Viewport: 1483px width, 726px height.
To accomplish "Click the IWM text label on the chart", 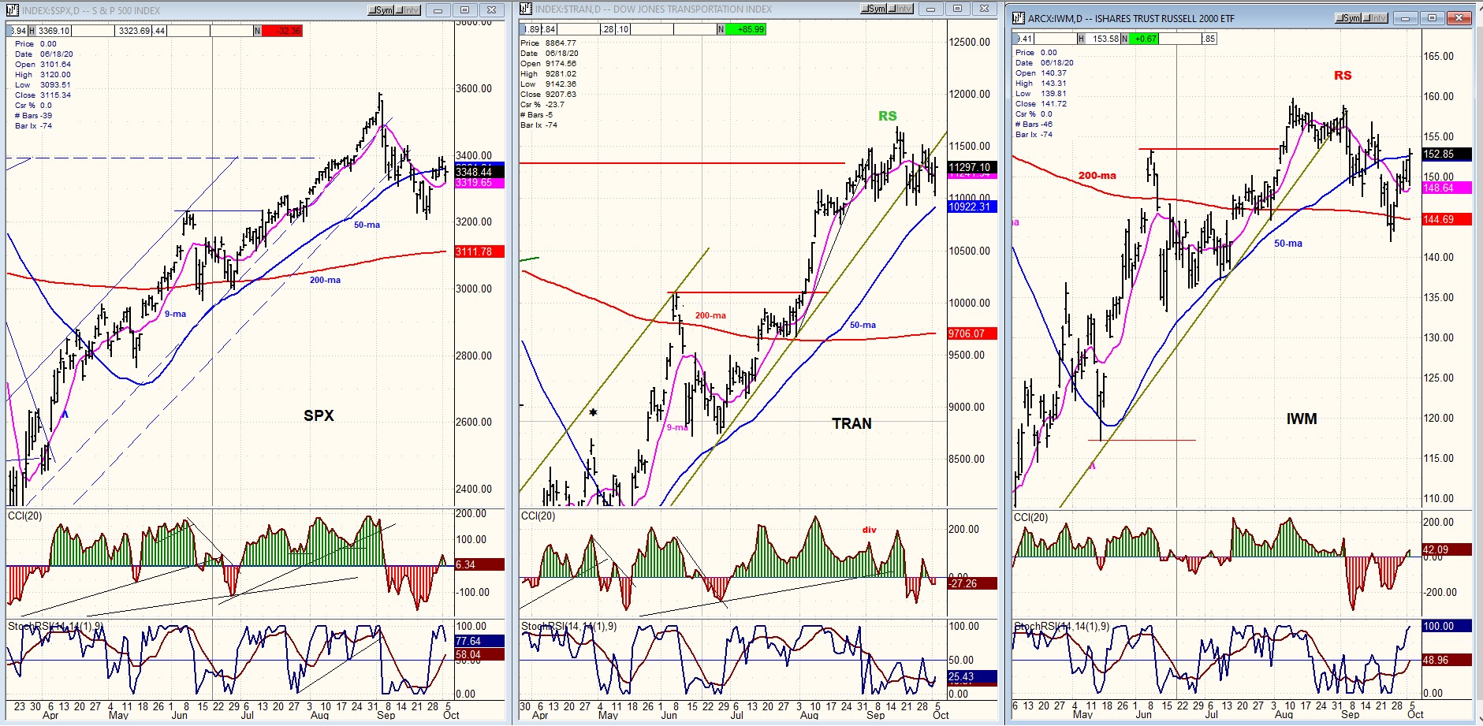I will [1302, 419].
